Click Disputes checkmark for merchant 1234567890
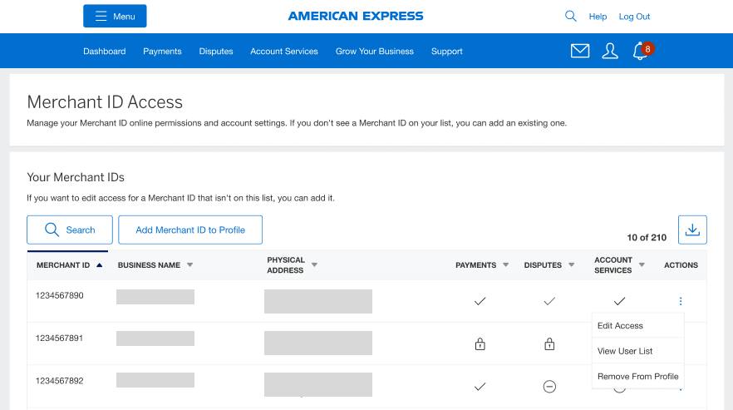This screenshot has width=733, height=410. tap(549, 301)
